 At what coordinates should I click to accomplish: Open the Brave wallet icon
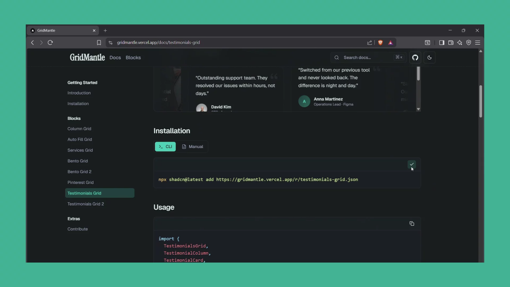point(451,43)
